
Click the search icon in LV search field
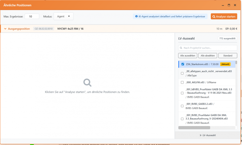[x=181, y=48]
